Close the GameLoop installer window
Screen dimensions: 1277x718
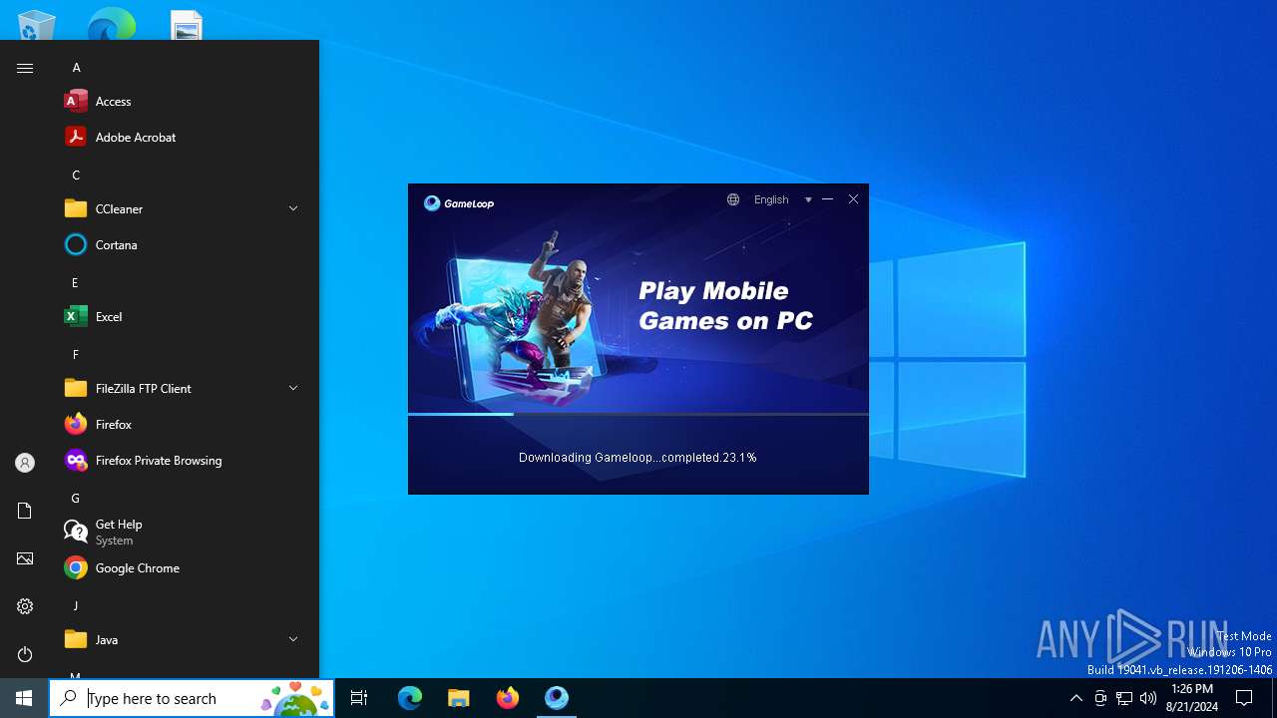(x=853, y=199)
